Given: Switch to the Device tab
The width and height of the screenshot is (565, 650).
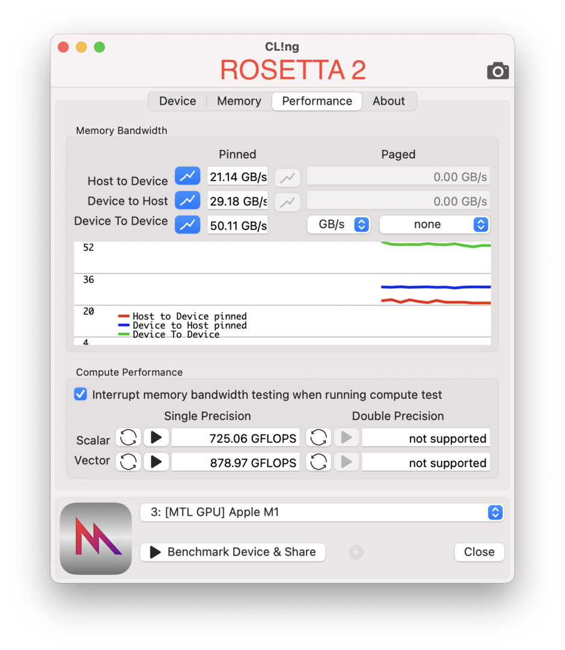Looking at the screenshot, I should (x=177, y=101).
